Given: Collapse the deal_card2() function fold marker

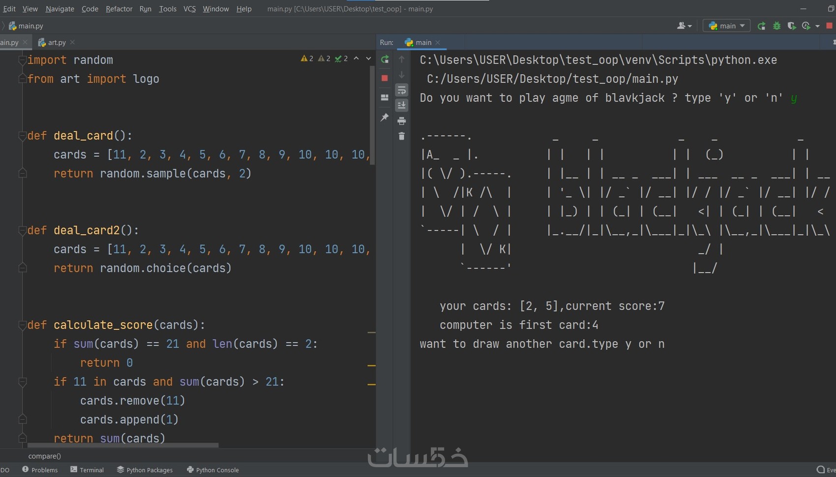Looking at the screenshot, I should pos(22,230).
